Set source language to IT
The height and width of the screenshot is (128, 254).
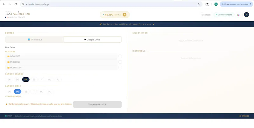[42, 80]
